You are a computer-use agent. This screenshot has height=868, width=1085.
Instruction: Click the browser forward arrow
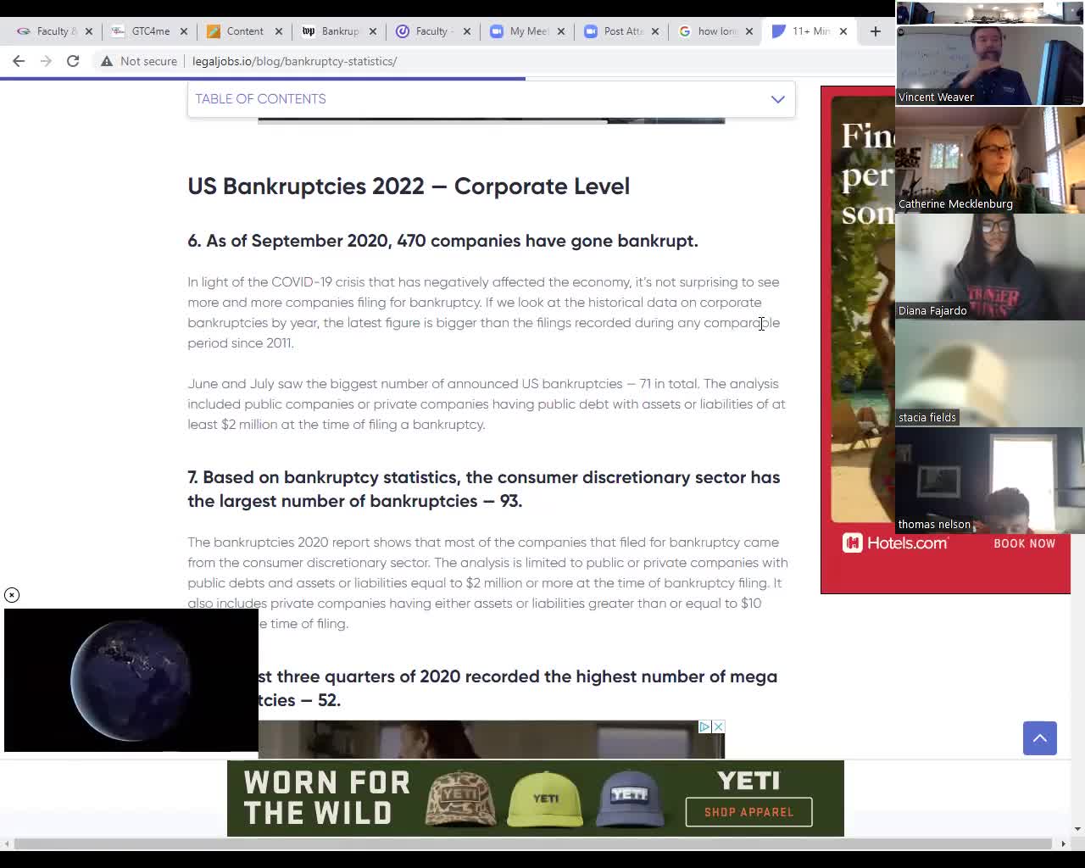[46, 61]
